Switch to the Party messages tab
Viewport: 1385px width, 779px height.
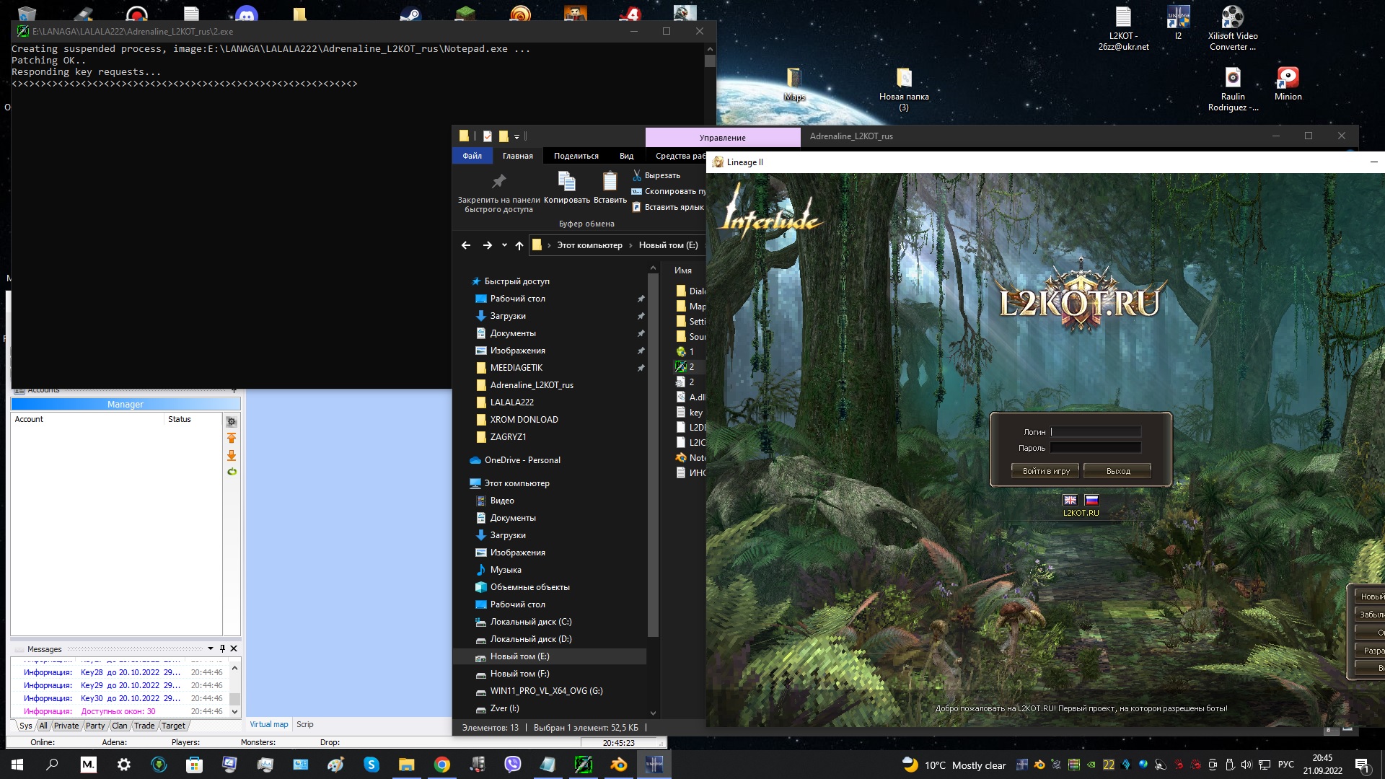(x=95, y=726)
